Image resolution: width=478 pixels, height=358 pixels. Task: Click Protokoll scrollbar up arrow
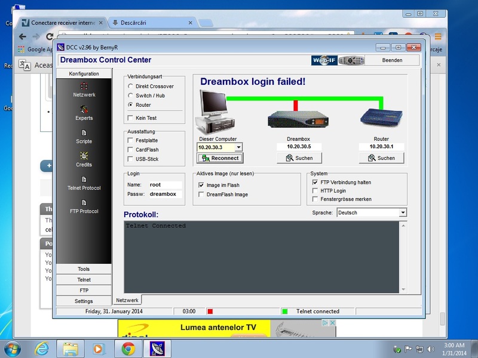click(403, 226)
